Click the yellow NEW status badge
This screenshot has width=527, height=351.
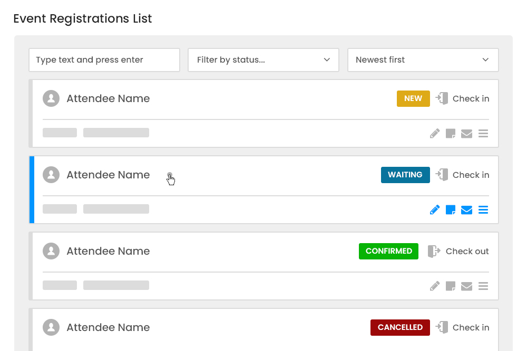(x=413, y=98)
